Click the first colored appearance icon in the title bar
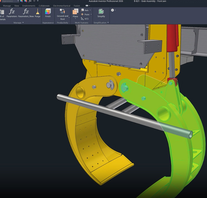The height and width of the screenshot is (198, 207). tap(22, 1)
